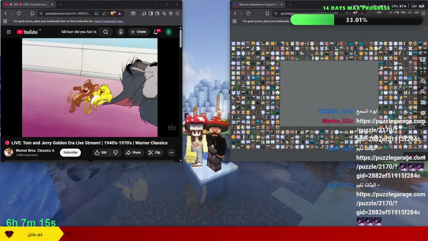Open YouTube notifications bell
428x241 pixels.
(156, 32)
